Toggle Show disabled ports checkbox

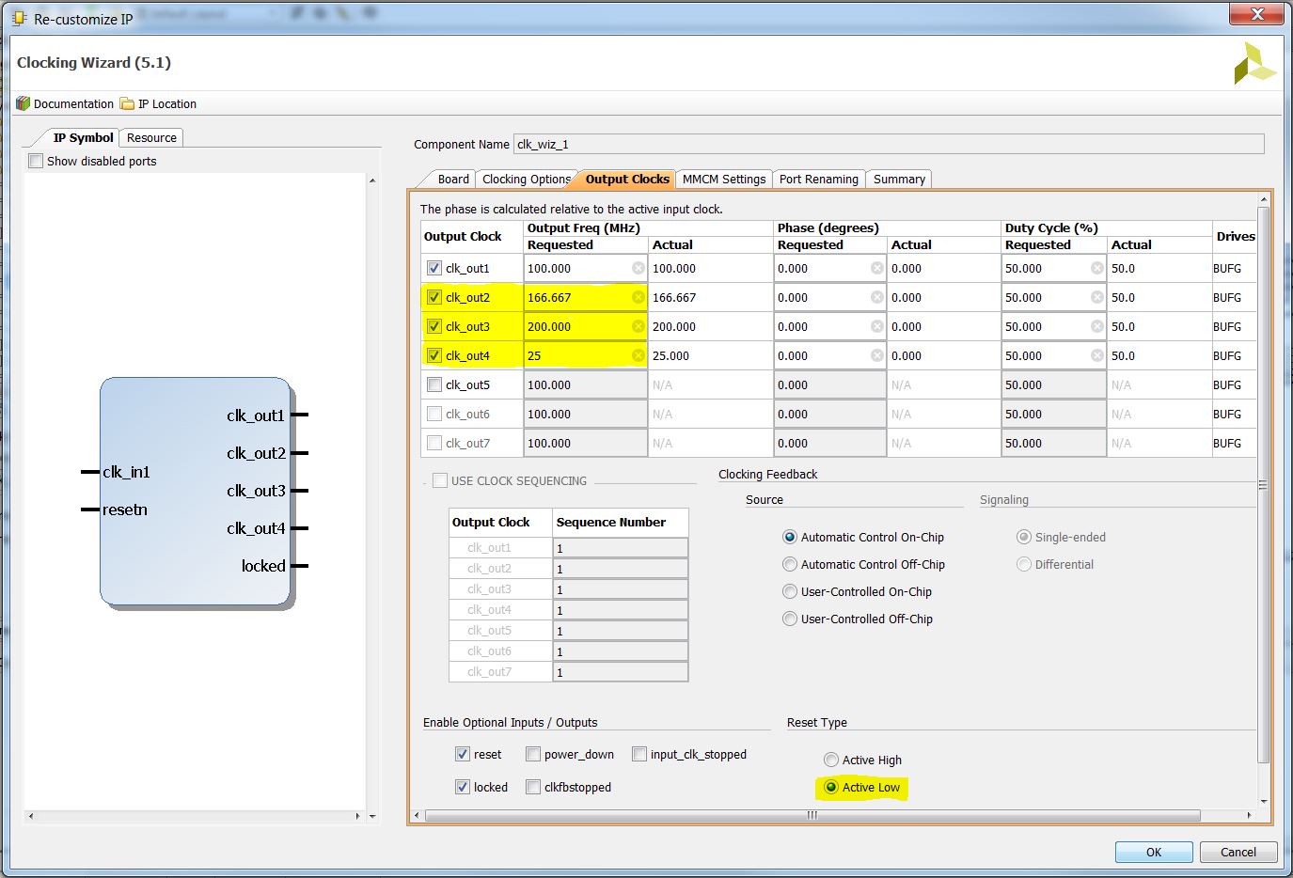click(36, 161)
